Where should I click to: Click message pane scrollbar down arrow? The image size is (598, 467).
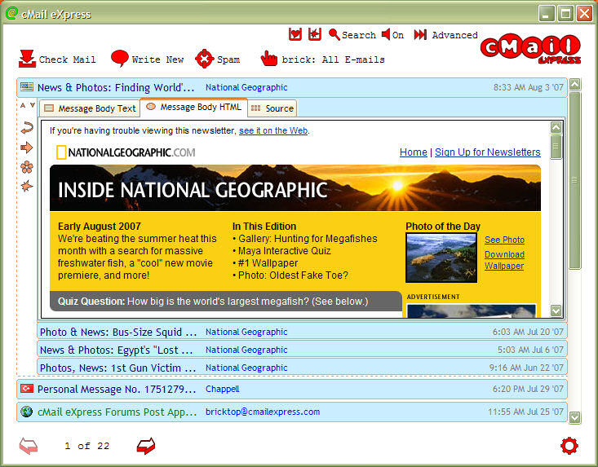(556, 311)
